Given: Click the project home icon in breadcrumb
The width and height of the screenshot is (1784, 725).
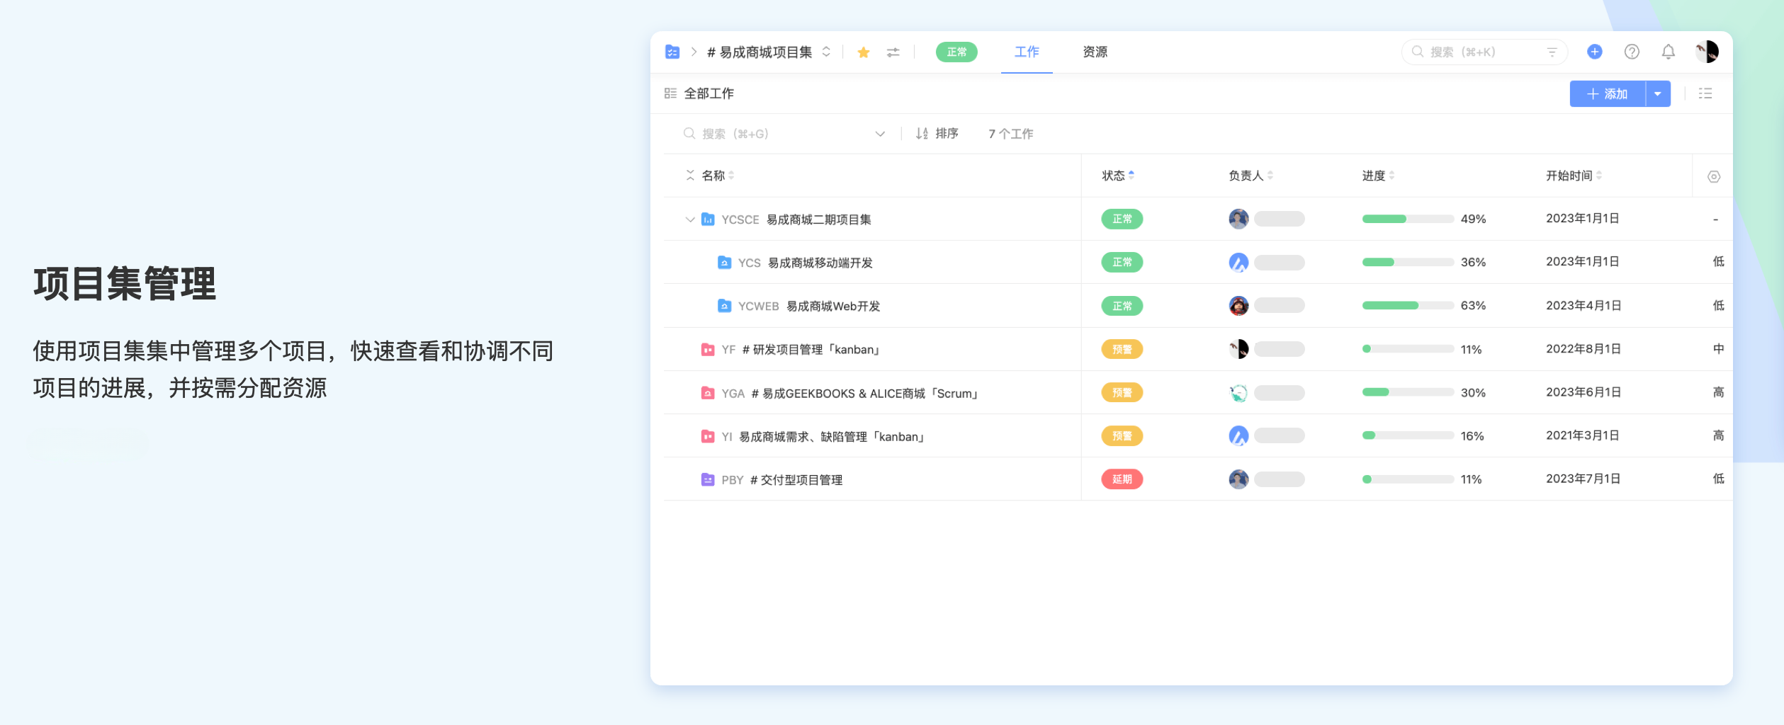Looking at the screenshot, I should pyautogui.click(x=672, y=52).
